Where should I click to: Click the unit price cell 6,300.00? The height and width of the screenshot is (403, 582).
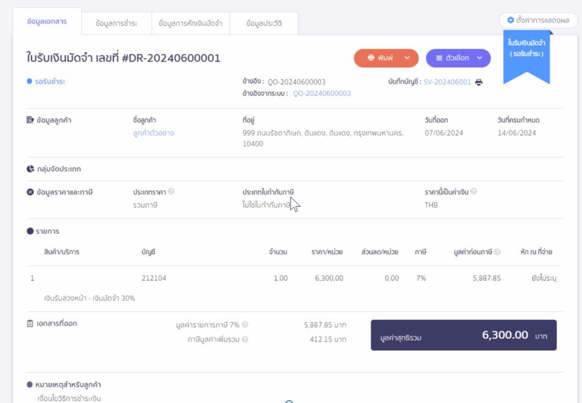[329, 278]
